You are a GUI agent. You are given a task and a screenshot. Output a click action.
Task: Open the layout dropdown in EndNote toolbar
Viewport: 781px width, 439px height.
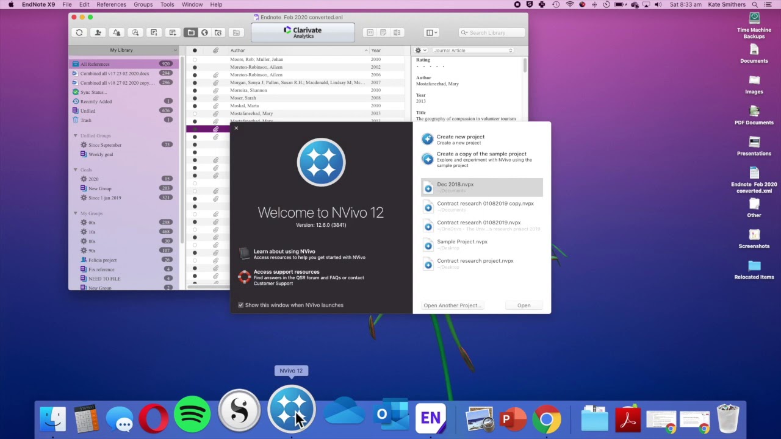pyautogui.click(x=431, y=32)
